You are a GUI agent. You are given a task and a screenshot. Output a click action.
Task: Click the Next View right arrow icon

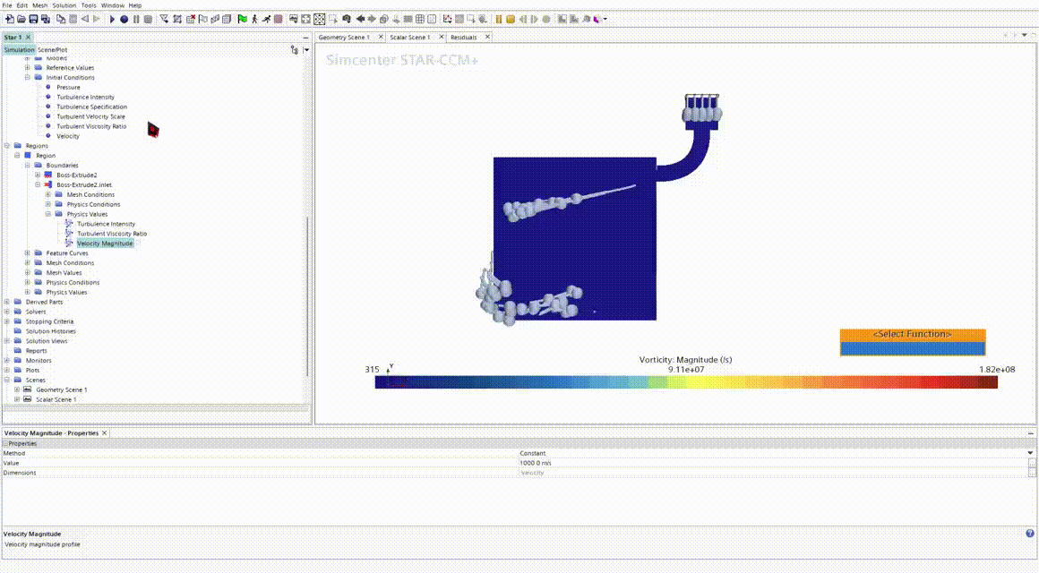(x=372, y=19)
